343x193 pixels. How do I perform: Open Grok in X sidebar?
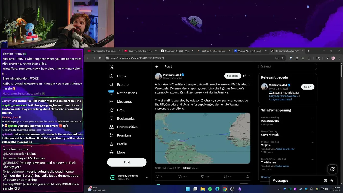click(x=117, y=110)
